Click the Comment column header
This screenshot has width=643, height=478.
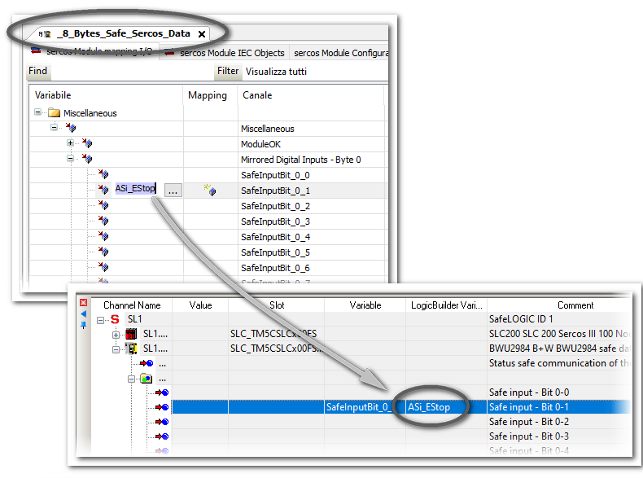575,305
